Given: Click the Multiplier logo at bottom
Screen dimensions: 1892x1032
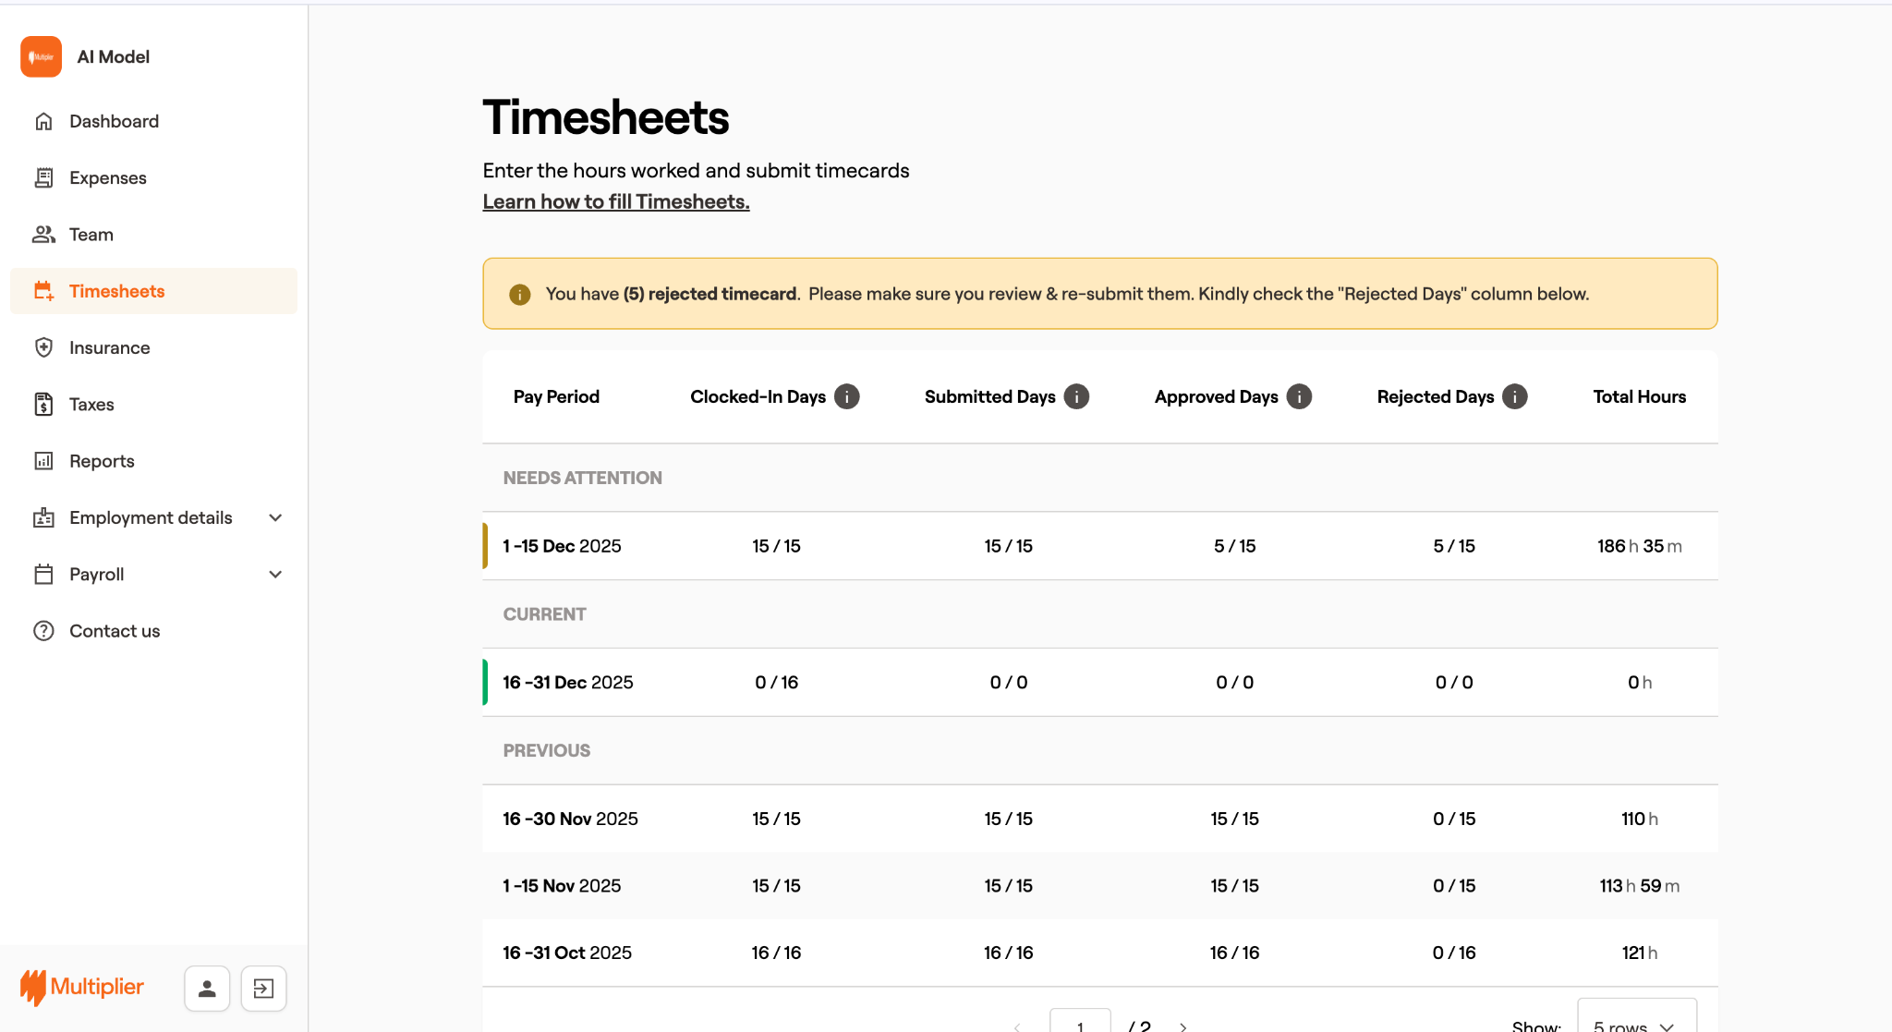Looking at the screenshot, I should pyautogui.click(x=83, y=987).
